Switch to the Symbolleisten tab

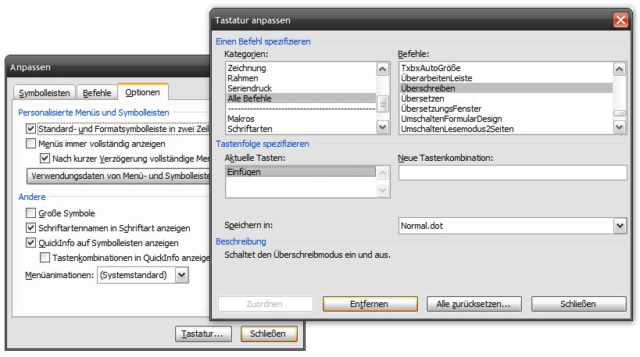45,93
